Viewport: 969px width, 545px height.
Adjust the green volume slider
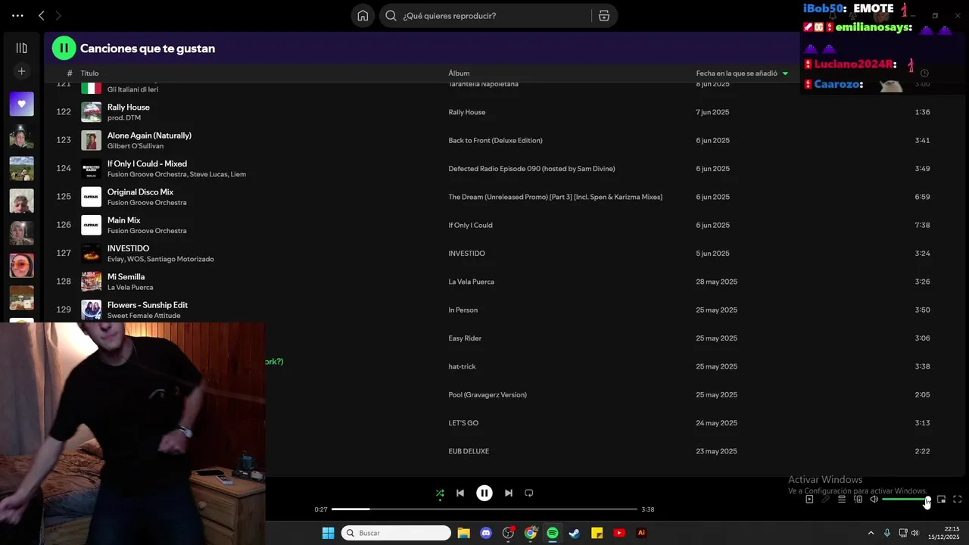905,499
